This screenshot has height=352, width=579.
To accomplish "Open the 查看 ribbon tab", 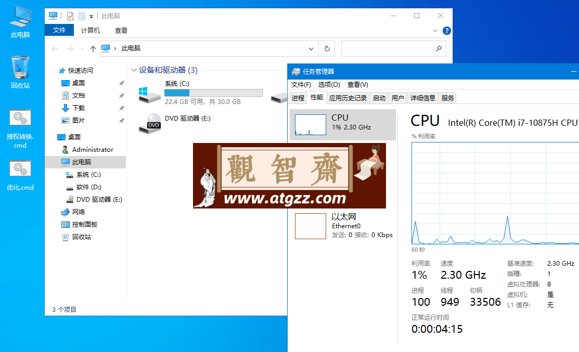I will [121, 30].
